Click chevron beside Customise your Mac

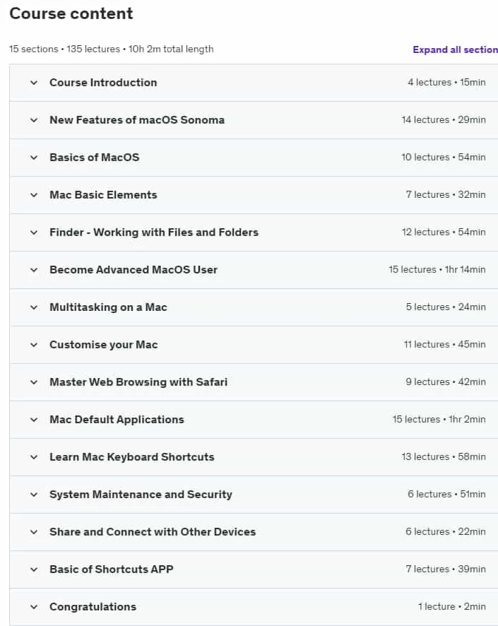tap(34, 345)
